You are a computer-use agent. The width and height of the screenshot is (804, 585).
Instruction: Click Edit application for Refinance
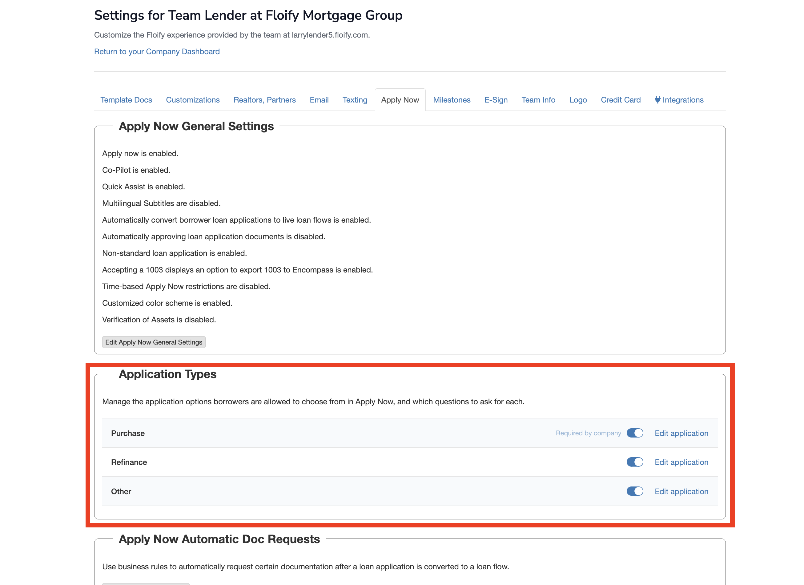pos(681,462)
